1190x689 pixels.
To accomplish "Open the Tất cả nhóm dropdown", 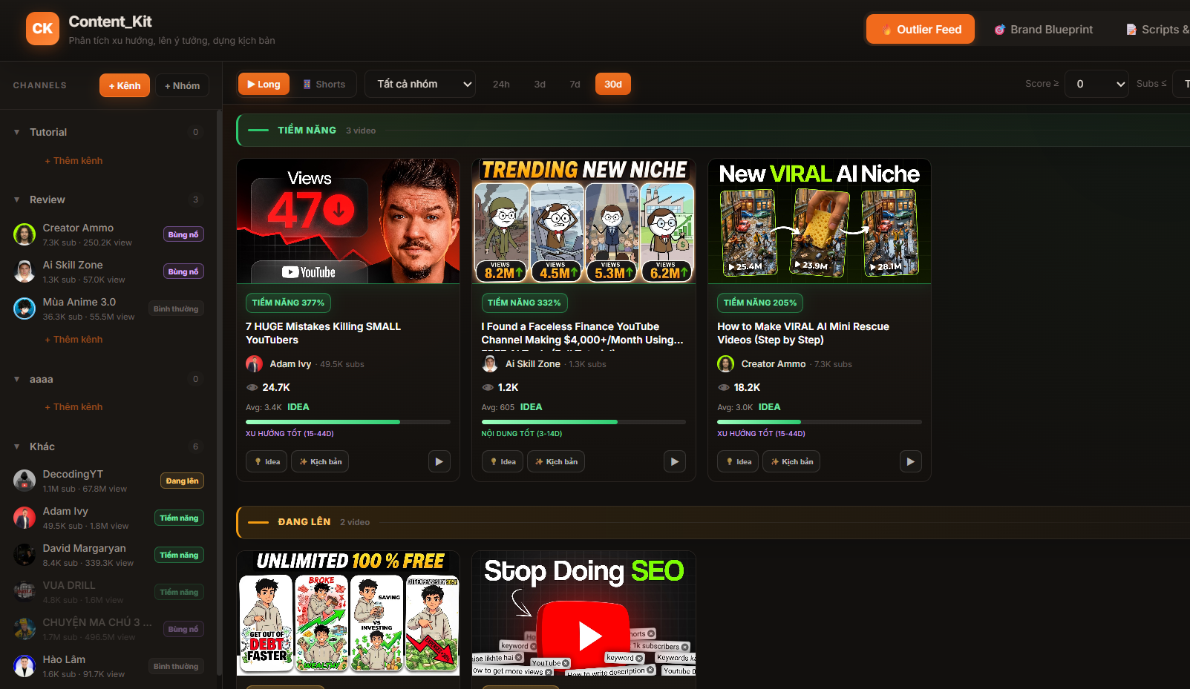I will pos(420,84).
